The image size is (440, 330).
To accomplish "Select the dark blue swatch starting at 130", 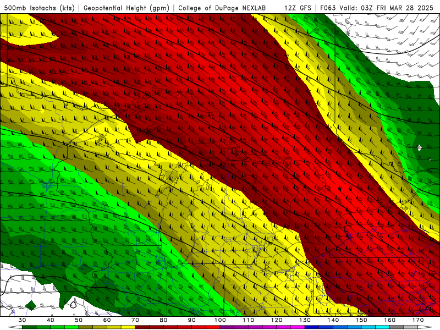I will coord(312,327).
